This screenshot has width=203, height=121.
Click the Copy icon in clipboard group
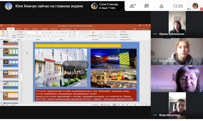click(7, 34)
